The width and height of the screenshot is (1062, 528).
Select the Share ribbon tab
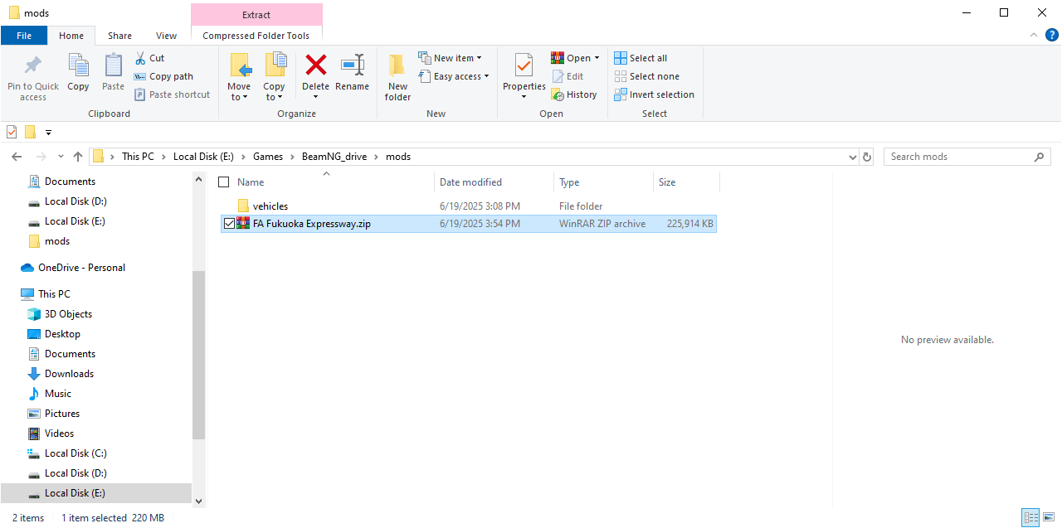119,36
